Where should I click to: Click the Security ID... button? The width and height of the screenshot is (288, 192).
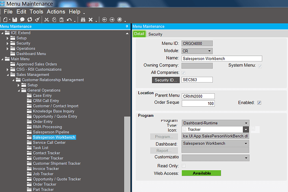coord(166,80)
